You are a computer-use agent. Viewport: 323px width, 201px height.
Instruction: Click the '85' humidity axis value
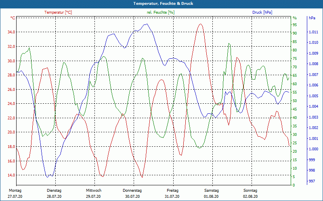295,42
